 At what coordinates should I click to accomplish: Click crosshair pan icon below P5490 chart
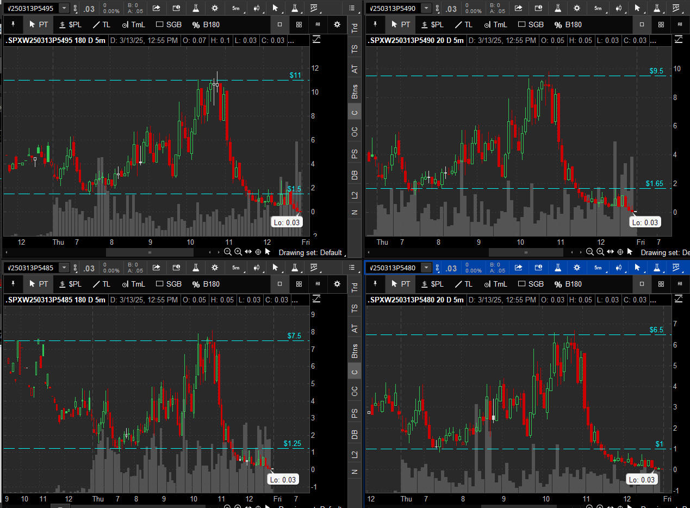point(620,252)
